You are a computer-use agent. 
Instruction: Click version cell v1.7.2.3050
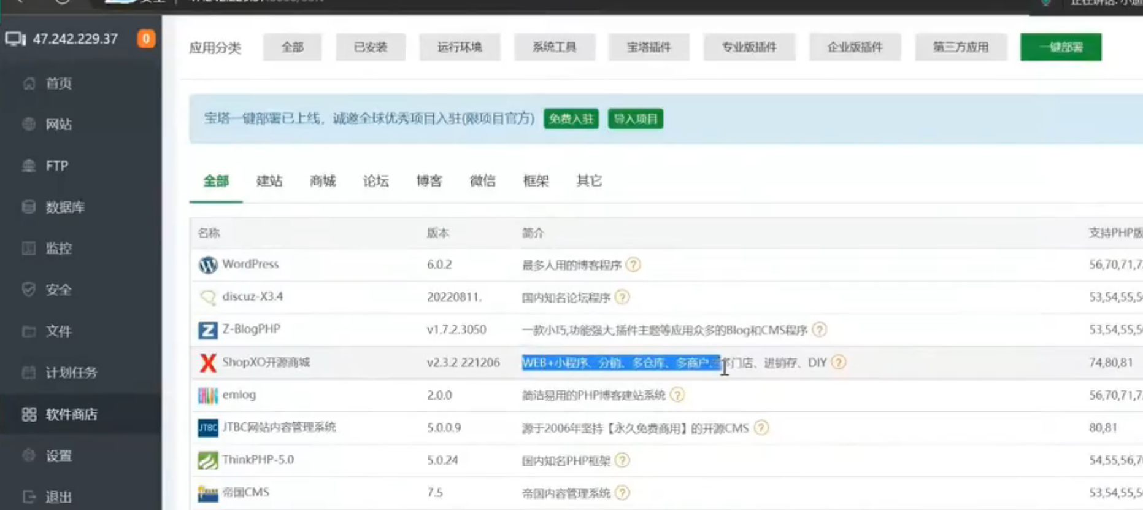pos(456,330)
